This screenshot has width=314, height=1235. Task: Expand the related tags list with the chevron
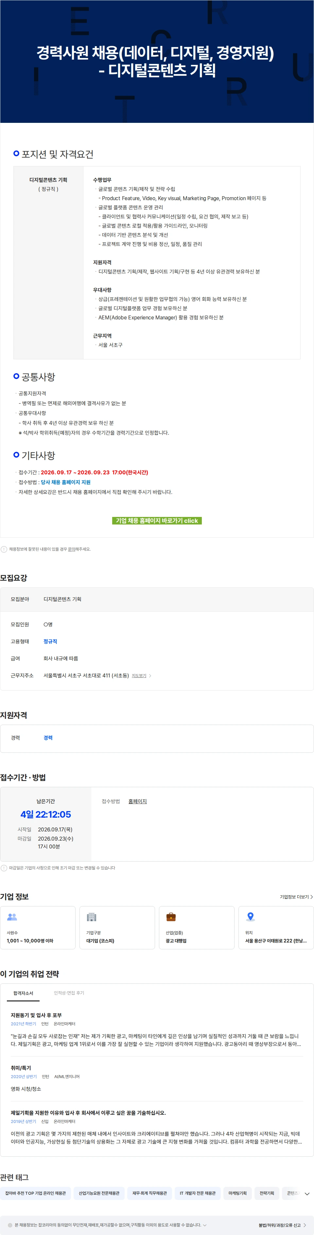pyautogui.click(x=307, y=1193)
